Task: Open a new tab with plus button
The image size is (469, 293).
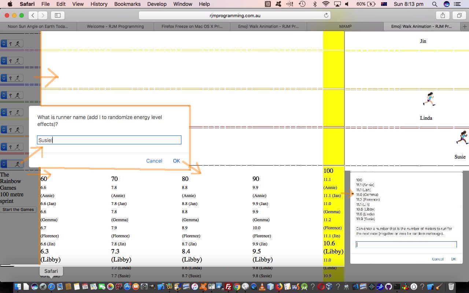Action: point(465,26)
